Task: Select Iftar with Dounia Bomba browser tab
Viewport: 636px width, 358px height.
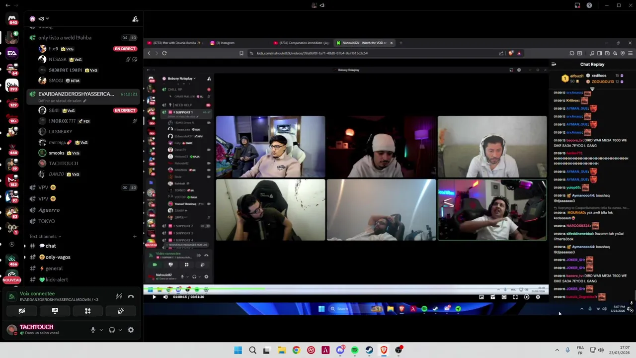Action: coord(176,43)
